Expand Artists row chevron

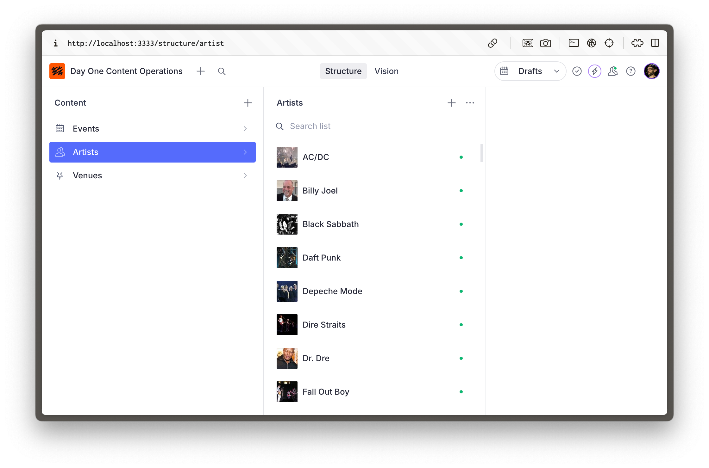tap(245, 152)
